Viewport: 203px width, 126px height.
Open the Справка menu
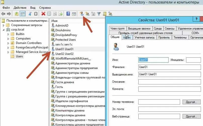(x=45, y=8)
